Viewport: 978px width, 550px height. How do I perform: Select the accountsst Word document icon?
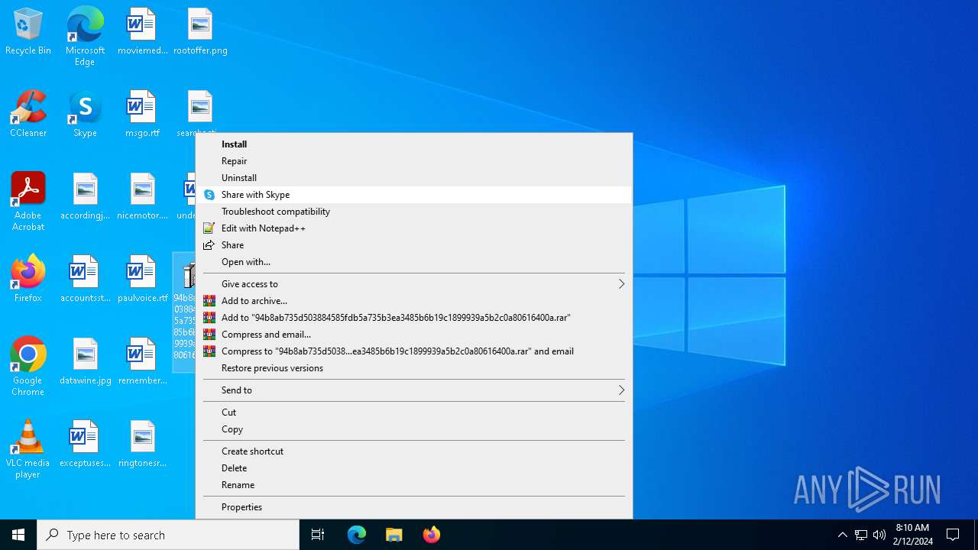point(85,280)
